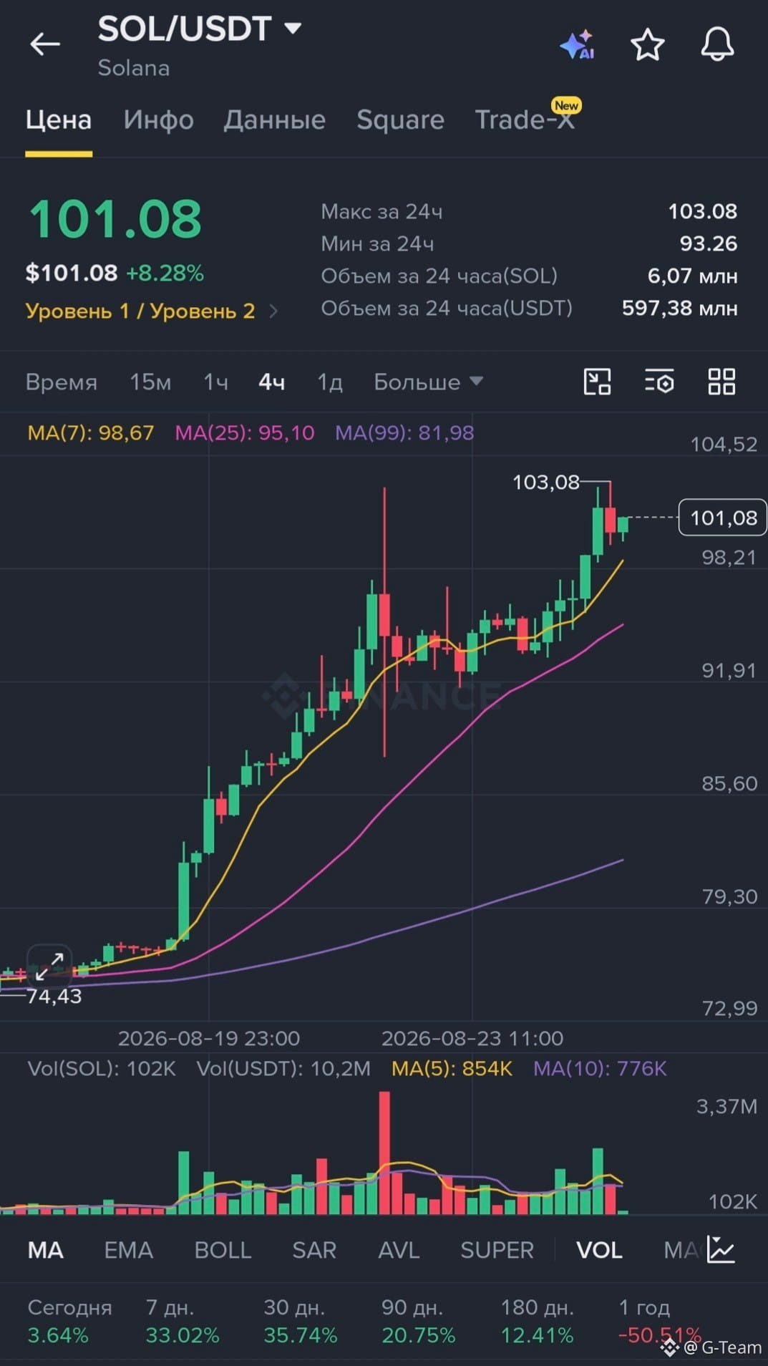Screen dimensions: 768x1366
Task: Switch to the Данные tab
Action: (274, 120)
